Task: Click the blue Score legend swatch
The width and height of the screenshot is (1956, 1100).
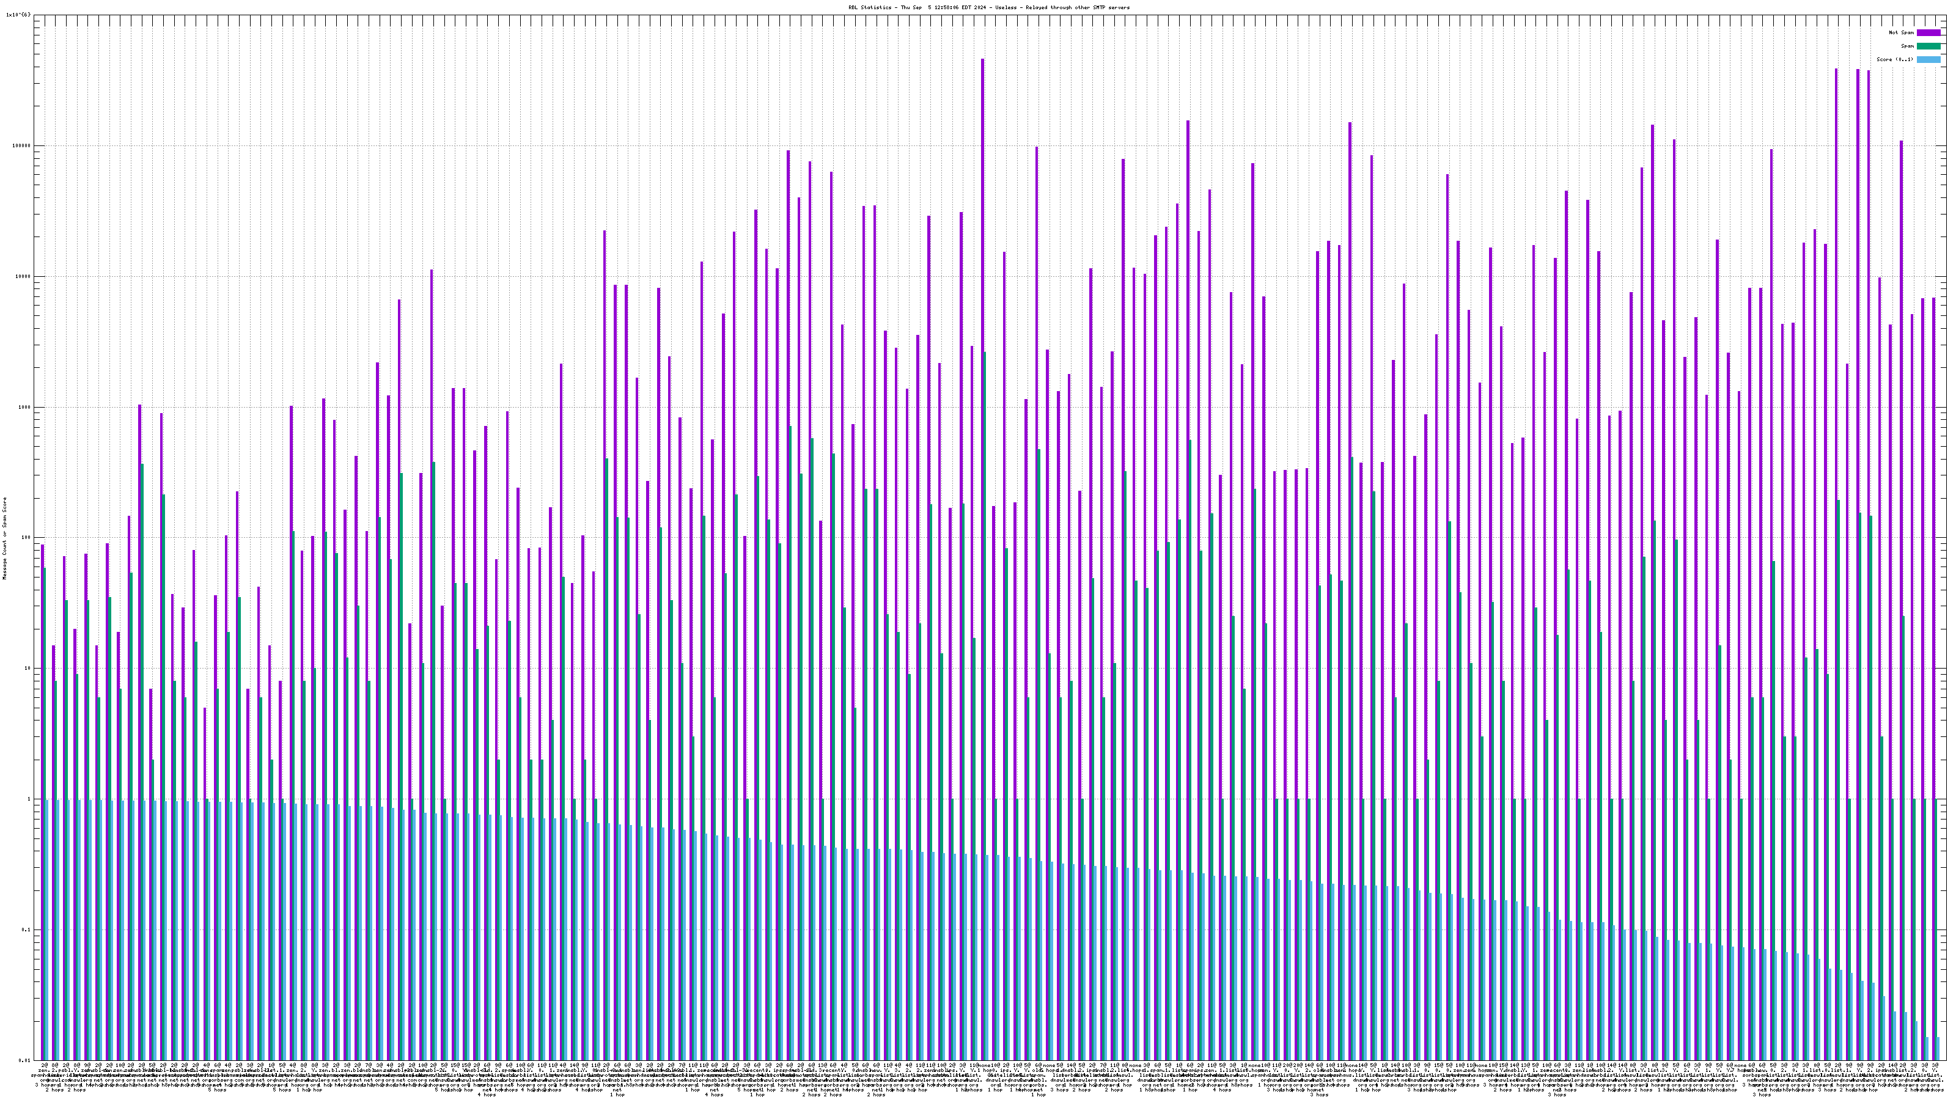Action: (x=1928, y=59)
